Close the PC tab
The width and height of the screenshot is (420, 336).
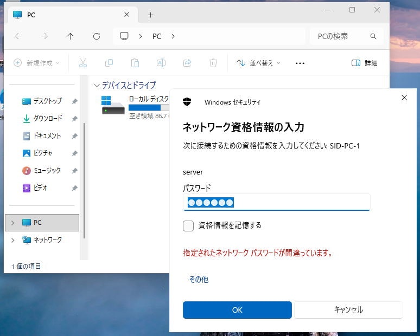click(x=126, y=15)
